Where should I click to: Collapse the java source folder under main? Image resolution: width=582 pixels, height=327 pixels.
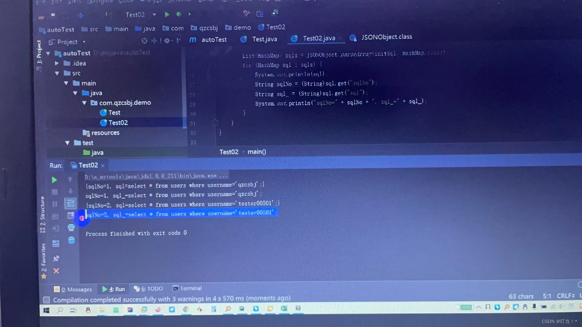click(x=75, y=93)
